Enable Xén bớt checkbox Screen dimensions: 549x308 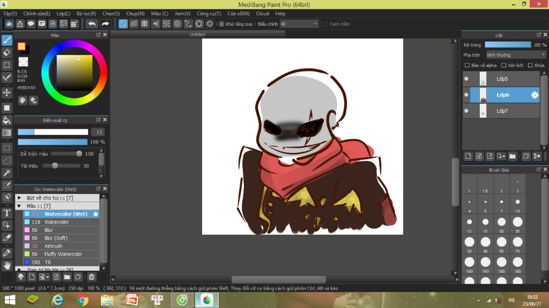click(504, 65)
